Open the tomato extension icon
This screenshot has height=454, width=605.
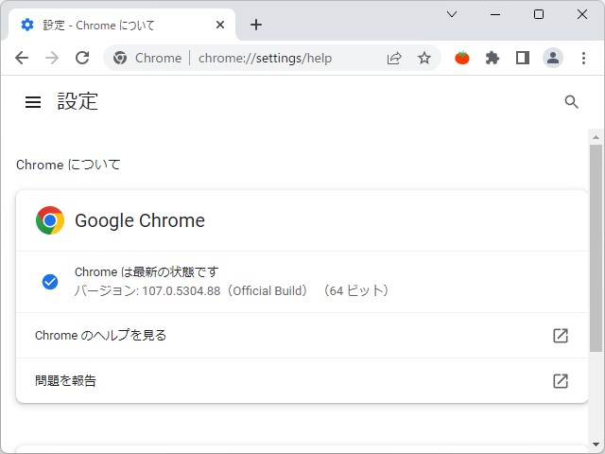462,58
